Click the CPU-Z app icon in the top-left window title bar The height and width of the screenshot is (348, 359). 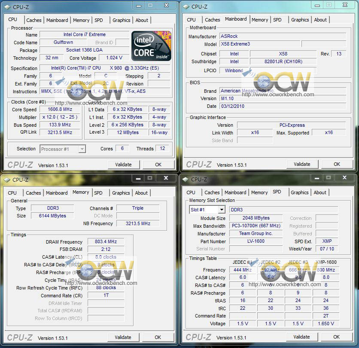tap(7, 7)
